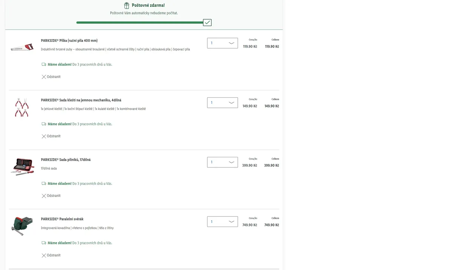Open the Paralelní svěrák vise thumbnail
Viewport: 453px width, 270px height.
22,226
